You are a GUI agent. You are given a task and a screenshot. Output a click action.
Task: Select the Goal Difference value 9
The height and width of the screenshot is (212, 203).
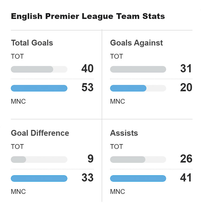tap(90, 159)
